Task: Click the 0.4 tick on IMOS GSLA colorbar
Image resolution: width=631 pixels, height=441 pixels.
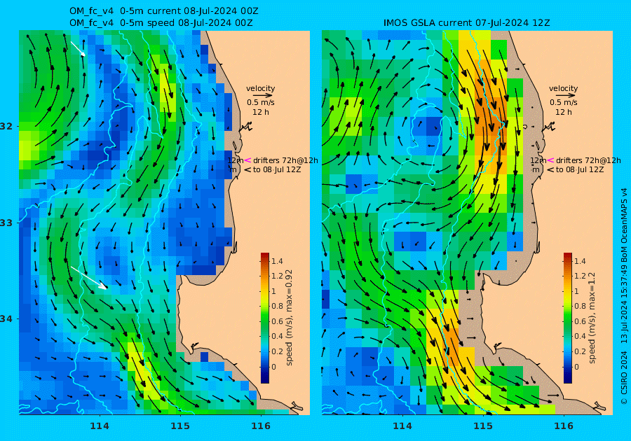Action: (x=580, y=336)
